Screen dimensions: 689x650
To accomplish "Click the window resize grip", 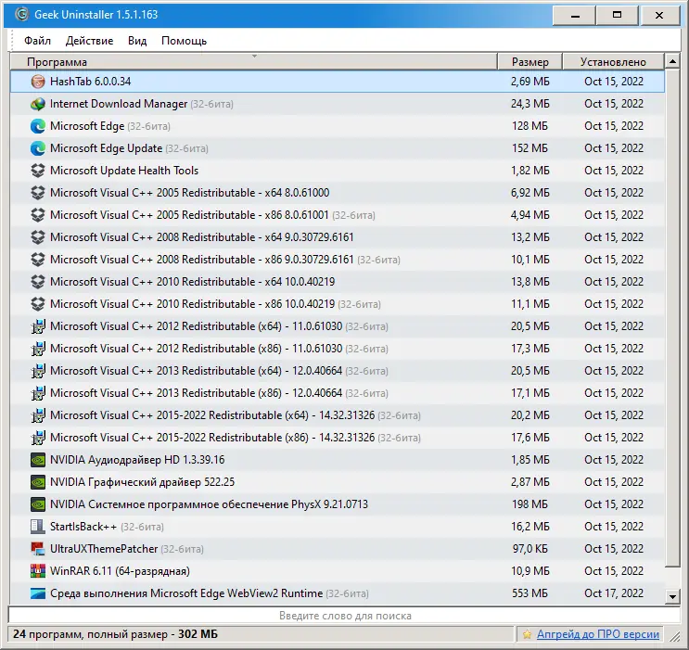I will 674,635.
